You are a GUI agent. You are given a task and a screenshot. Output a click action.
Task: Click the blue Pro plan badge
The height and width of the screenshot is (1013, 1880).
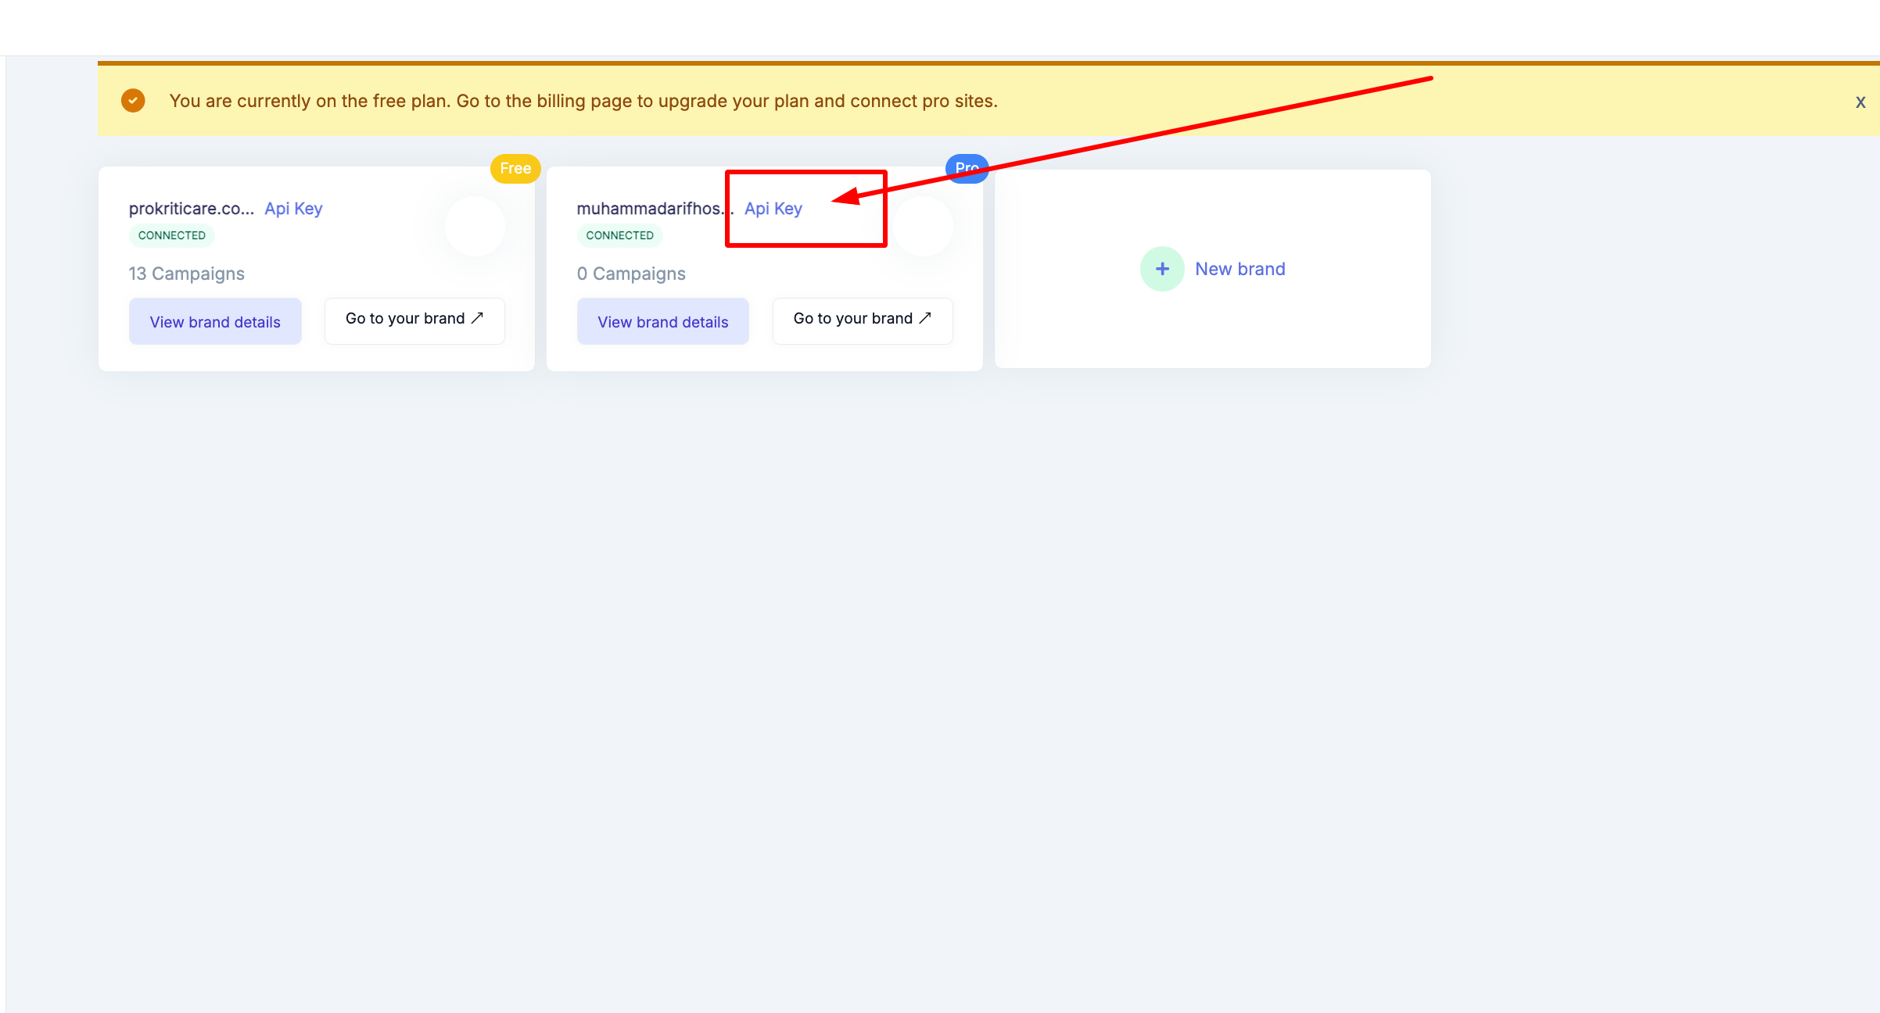(x=967, y=168)
